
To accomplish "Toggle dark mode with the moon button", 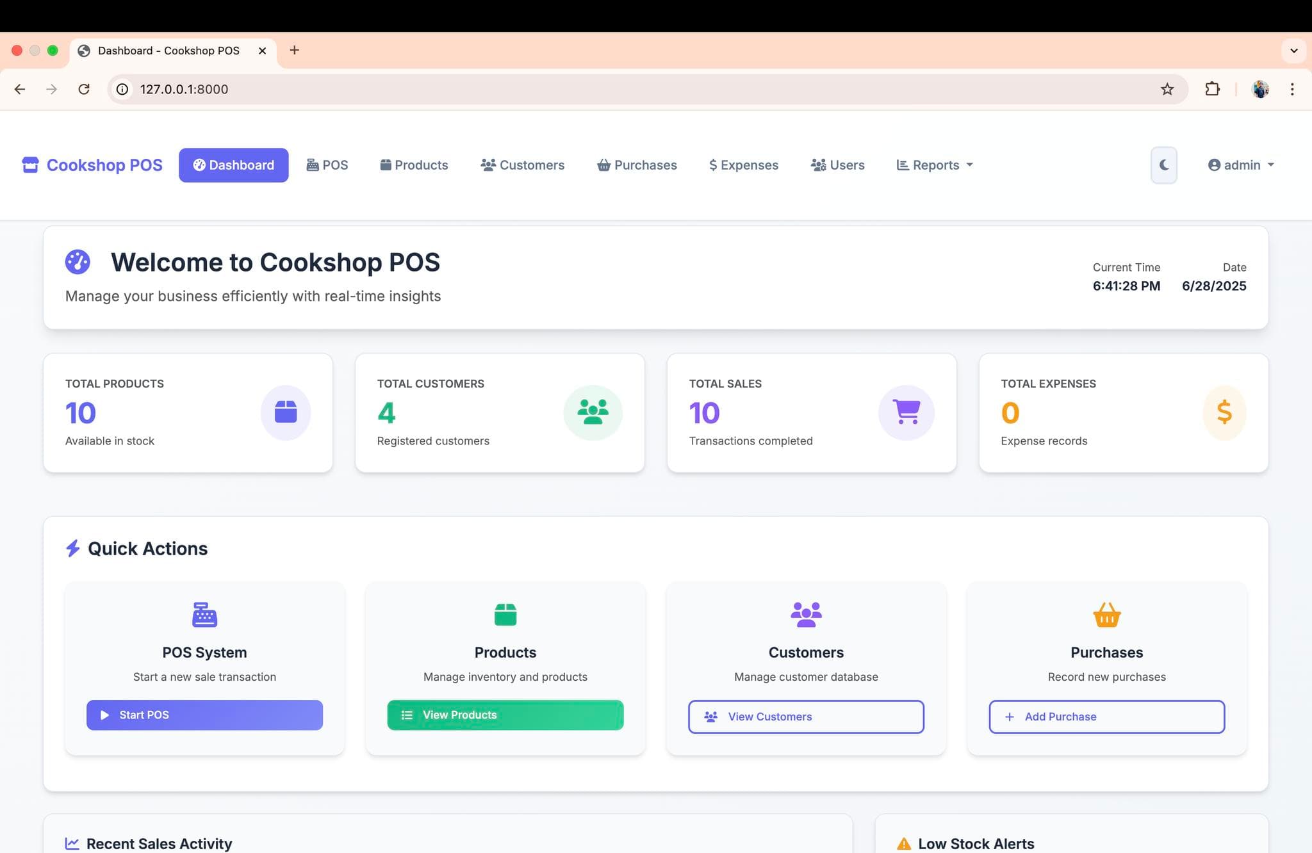I will click(x=1164, y=165).
